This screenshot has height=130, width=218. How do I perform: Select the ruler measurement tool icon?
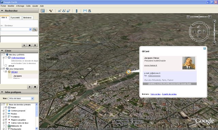point(76,11)
